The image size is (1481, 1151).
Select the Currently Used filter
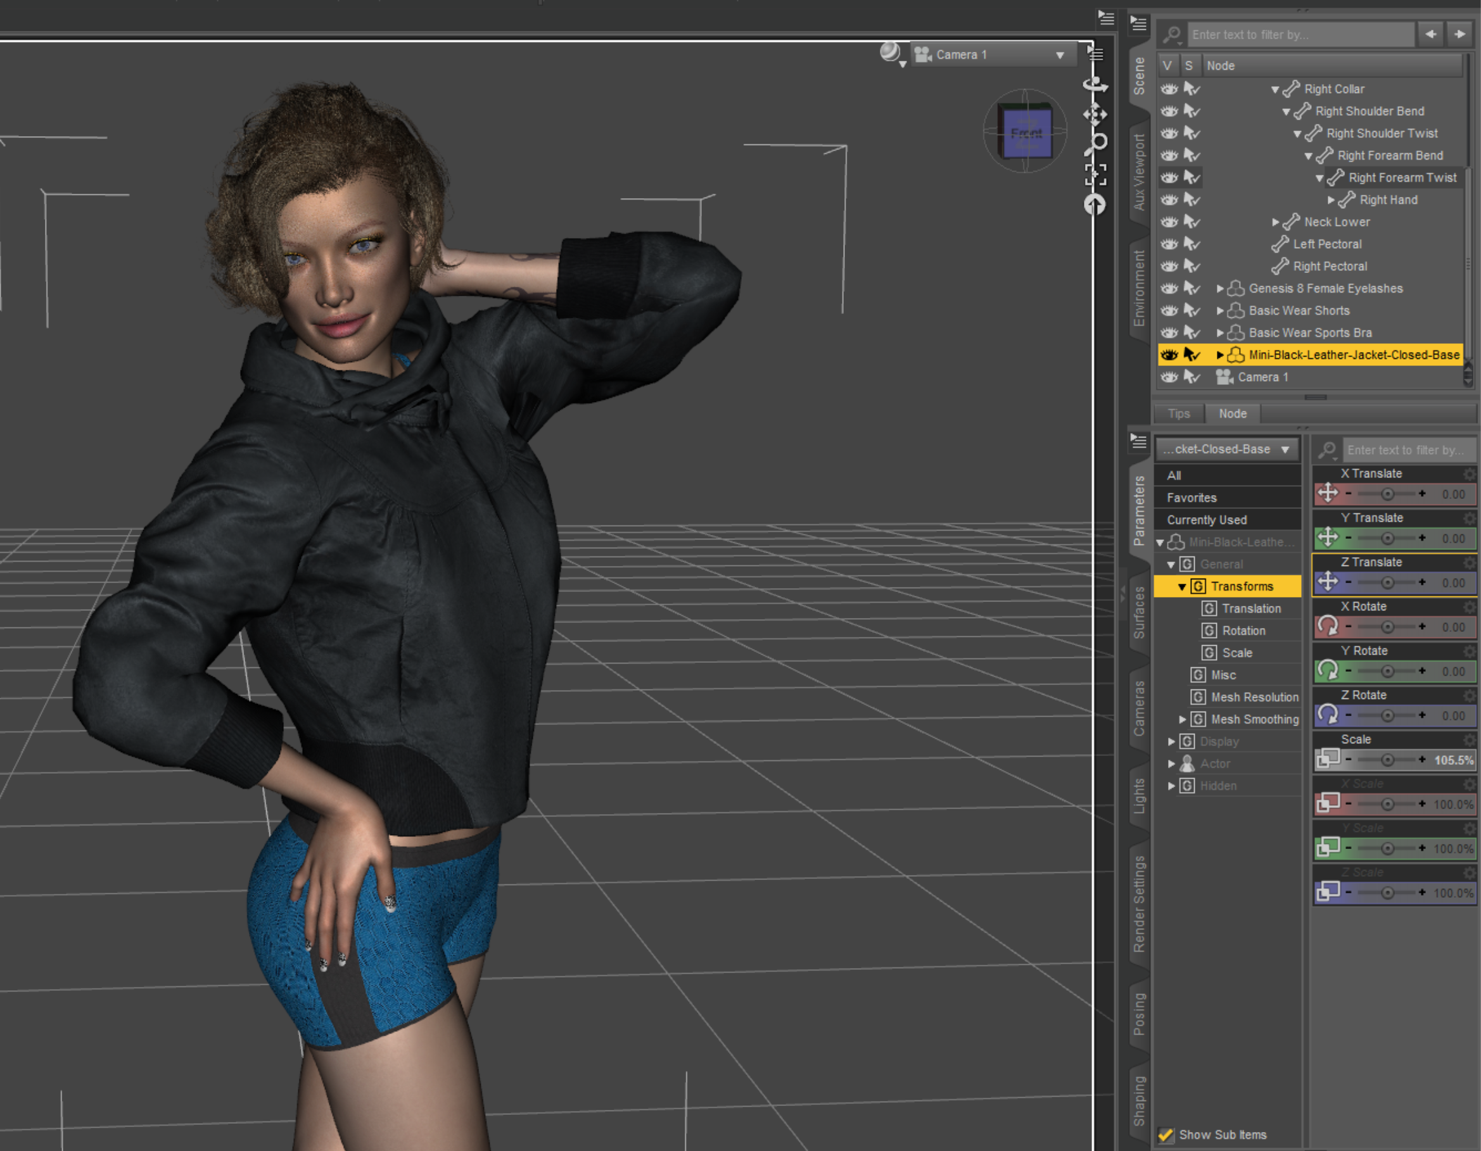tap(1206, 520)
